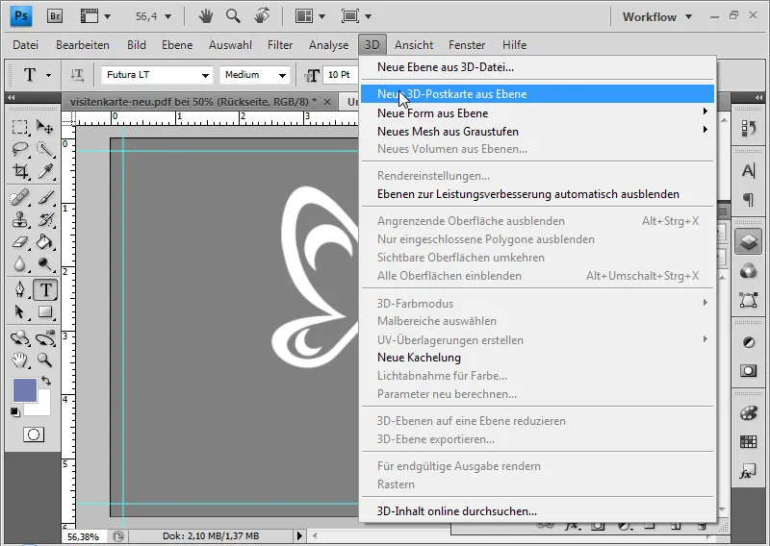The width and height of the screenshot is (770, 546).
Task: Select the Pen tool
Action: coord(19,289)
